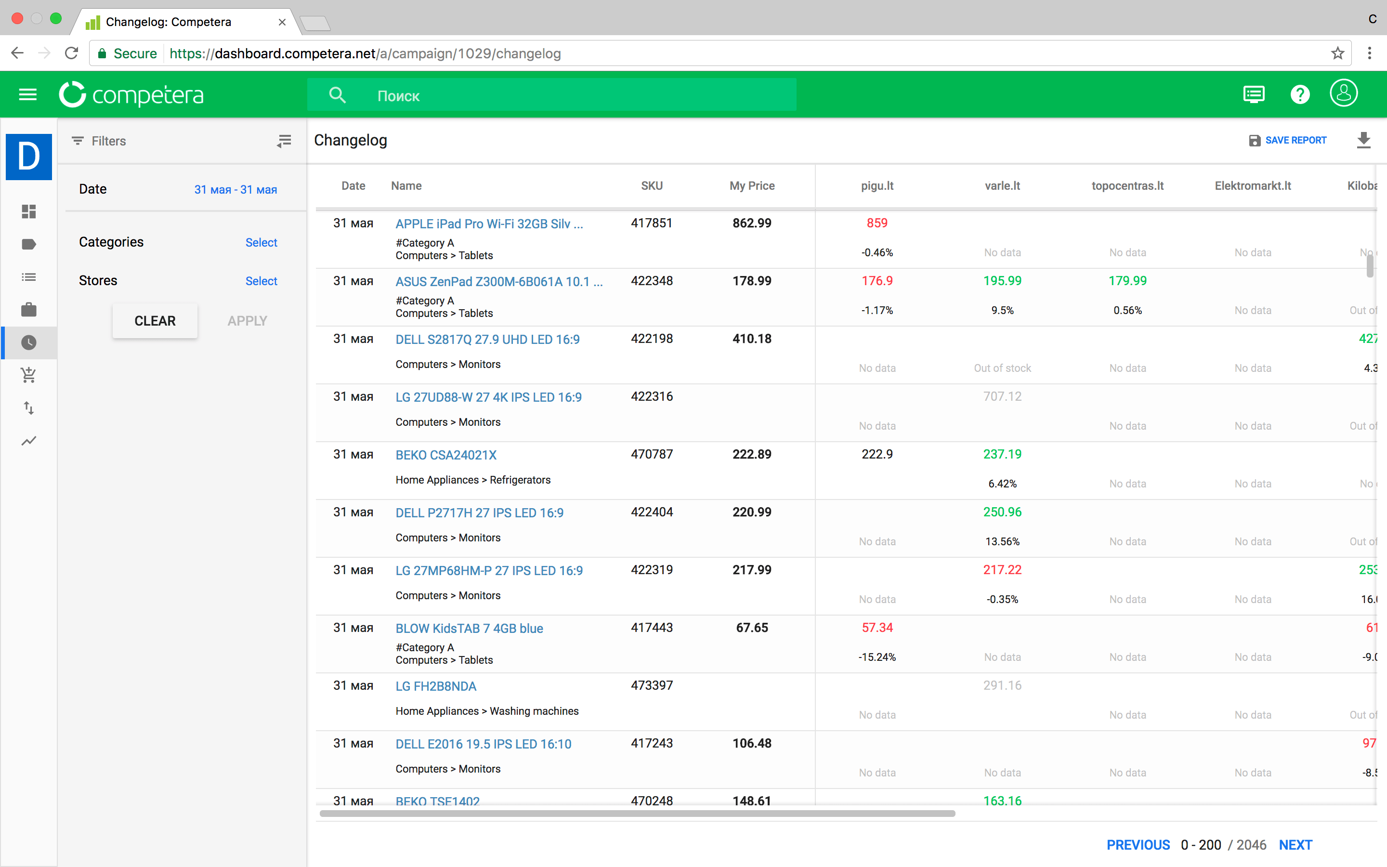This screenshot has width=1387, height=867.
Task: Click SKU 470787 cell
Action: [x=652, y=454]
